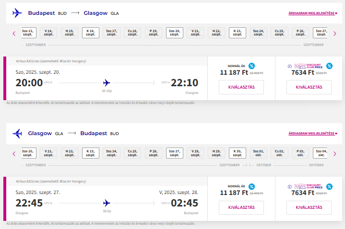Screen dimensions: 345x229
Task: Click the Budapest to Glasgow airplane icon
Action: pos(17,13)
